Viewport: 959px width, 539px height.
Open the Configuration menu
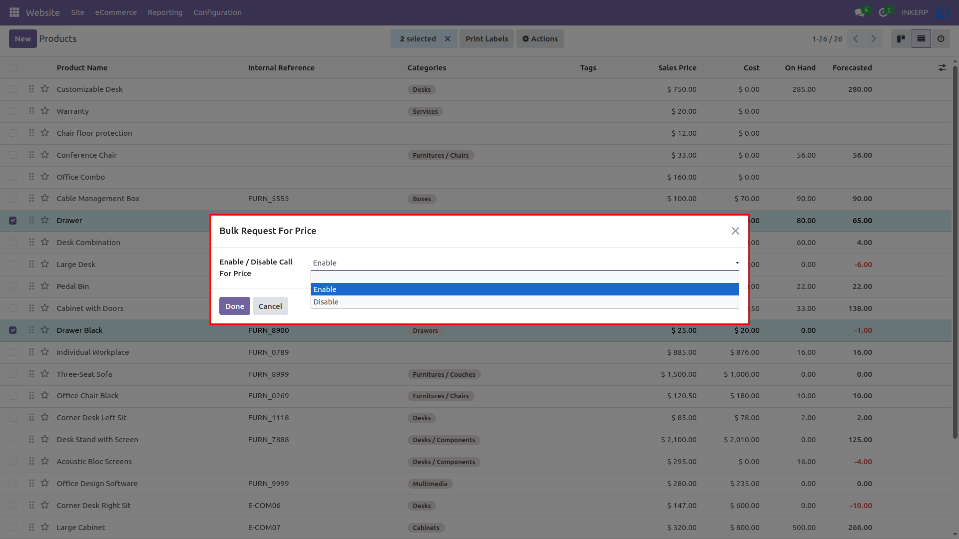pyautogui.click(x=218, y=12)
